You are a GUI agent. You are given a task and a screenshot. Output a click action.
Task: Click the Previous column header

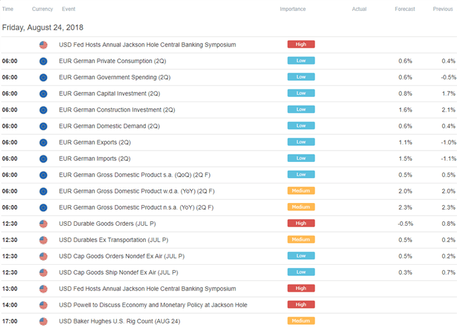(x=443, y=9)
